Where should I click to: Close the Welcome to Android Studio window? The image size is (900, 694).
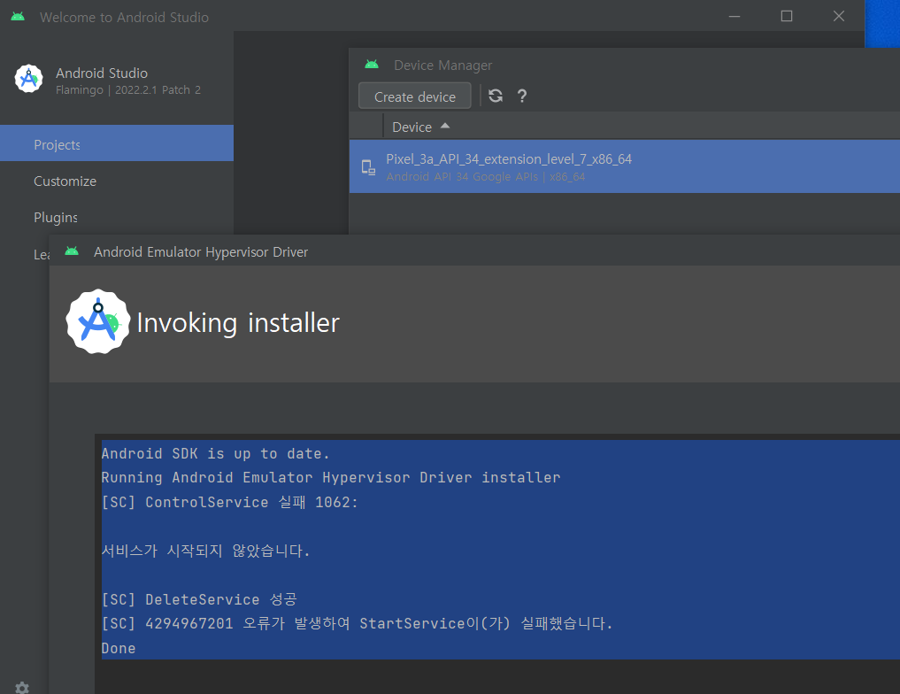click(839, 17)
